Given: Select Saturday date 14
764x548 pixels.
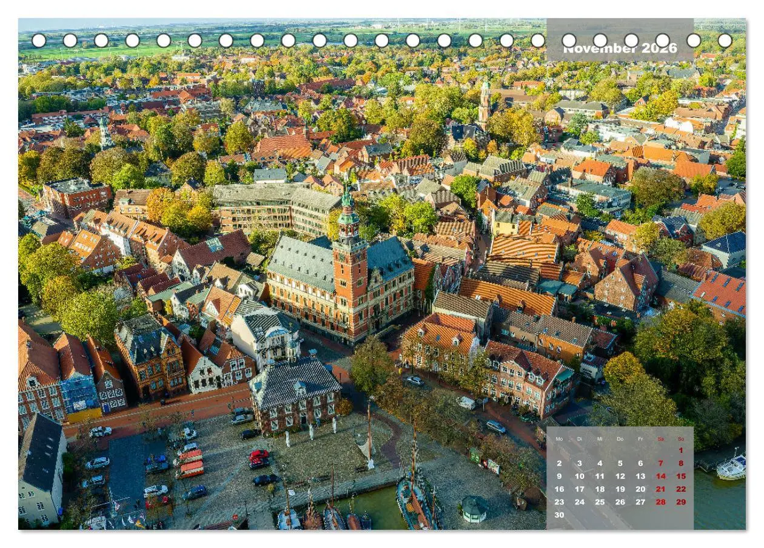Looking at the screenshot, I should pos(660,477).
